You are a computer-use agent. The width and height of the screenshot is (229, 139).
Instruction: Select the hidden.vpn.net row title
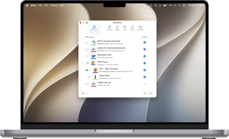coord(104,82)
